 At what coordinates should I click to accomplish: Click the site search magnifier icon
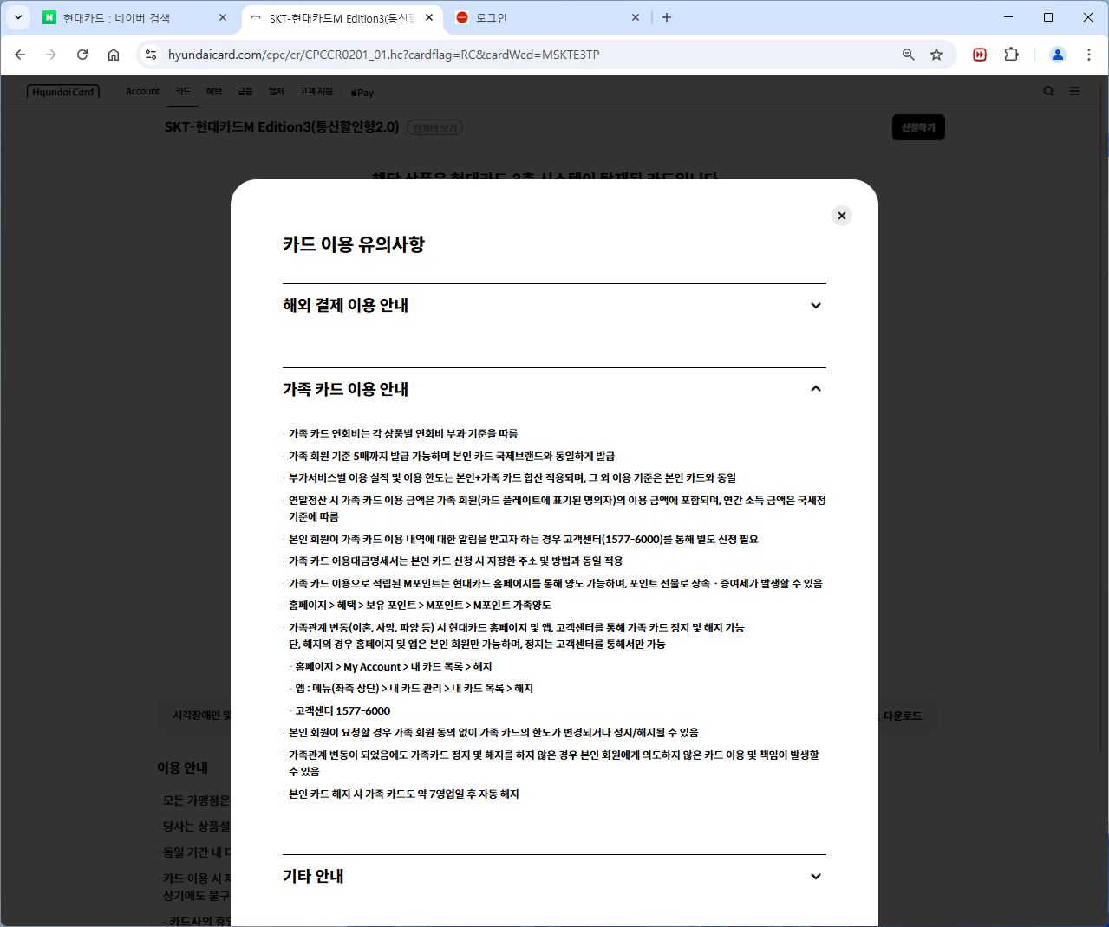pyautogui.click(x=1048, y=91)
